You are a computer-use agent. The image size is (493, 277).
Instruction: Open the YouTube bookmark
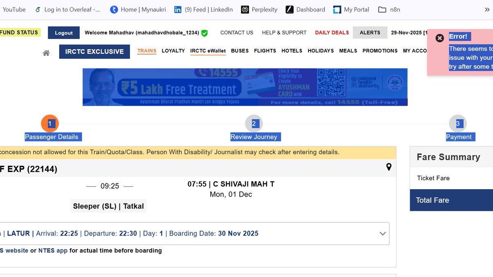(x=14, y=9)
